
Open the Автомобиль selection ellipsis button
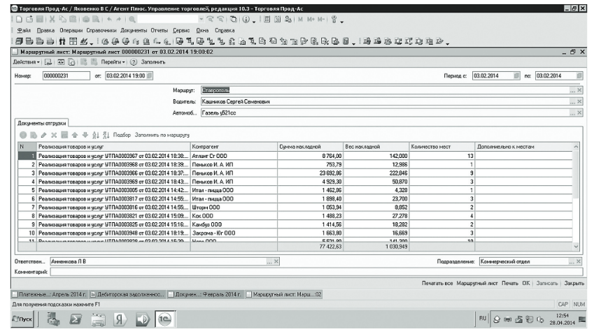coord(572,113)
